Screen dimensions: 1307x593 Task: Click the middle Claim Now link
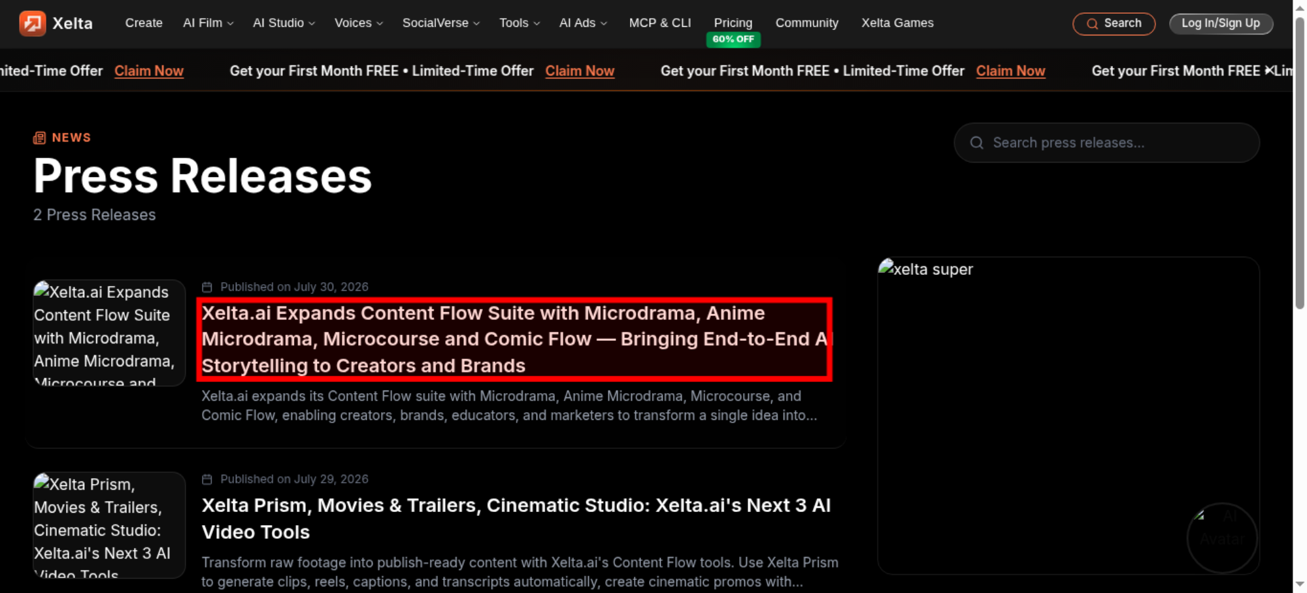coord(580,71)
